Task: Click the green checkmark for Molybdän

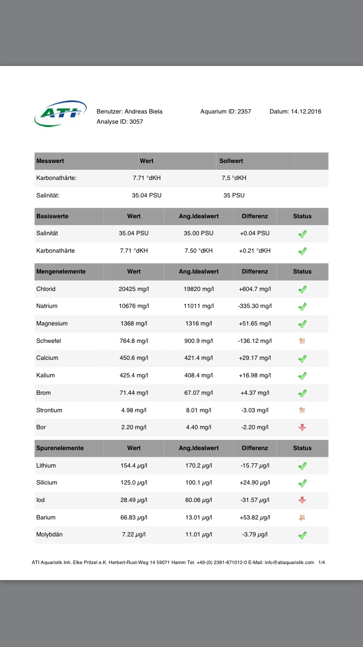Action: coord(302,535)
